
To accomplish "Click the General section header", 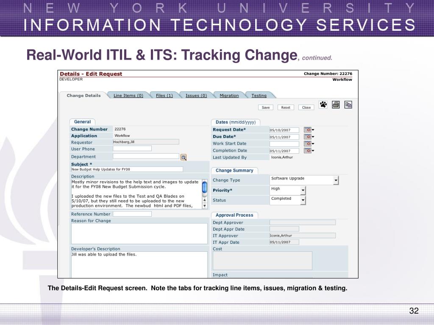I will [x=82, y=122].
